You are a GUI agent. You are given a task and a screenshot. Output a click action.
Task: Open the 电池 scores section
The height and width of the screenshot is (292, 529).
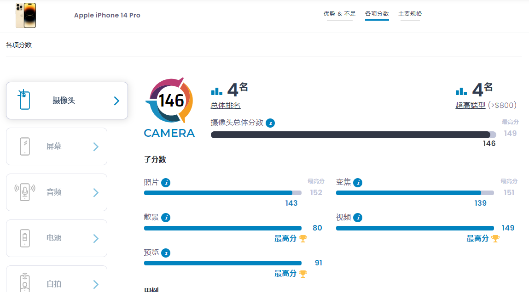57,238
